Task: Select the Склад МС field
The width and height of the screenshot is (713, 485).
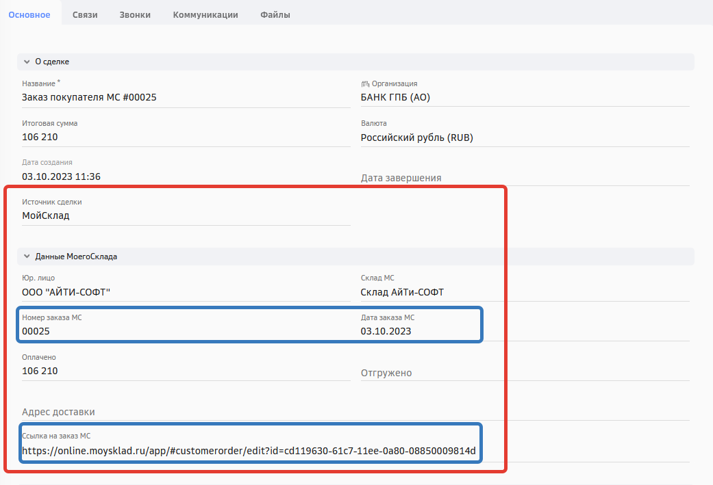Action: click(x=524, y=292)
